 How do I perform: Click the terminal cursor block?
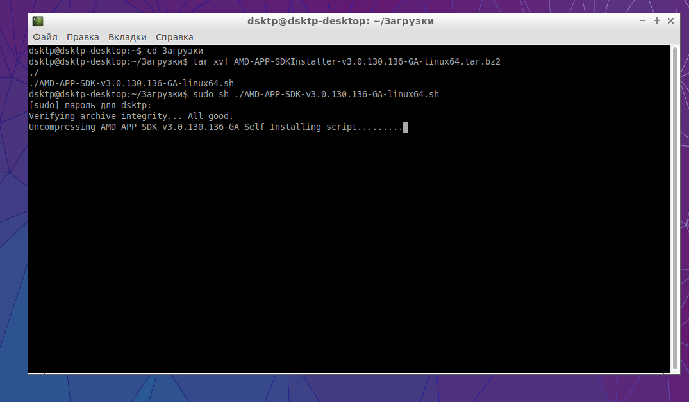coord(406,127)
